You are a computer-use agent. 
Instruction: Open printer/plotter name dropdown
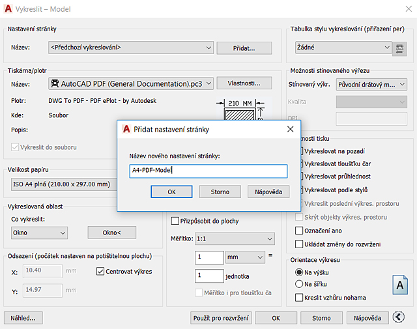click(x=131, y=83)
